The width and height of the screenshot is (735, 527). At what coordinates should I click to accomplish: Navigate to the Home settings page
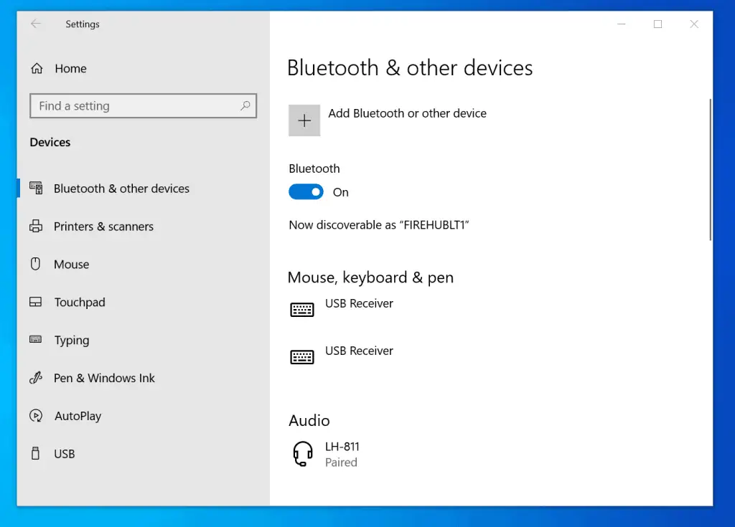pos(70,68)
